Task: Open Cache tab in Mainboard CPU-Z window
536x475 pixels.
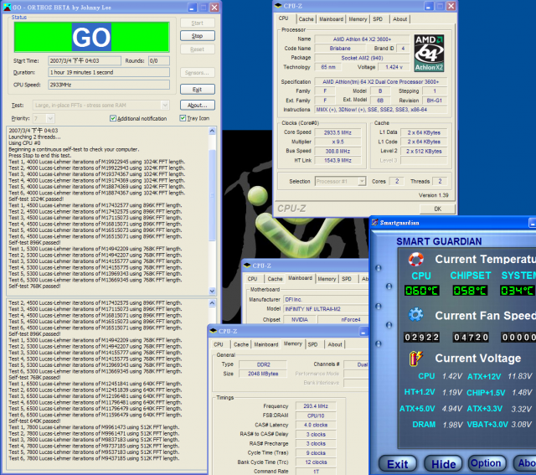Action: (275, 279)
